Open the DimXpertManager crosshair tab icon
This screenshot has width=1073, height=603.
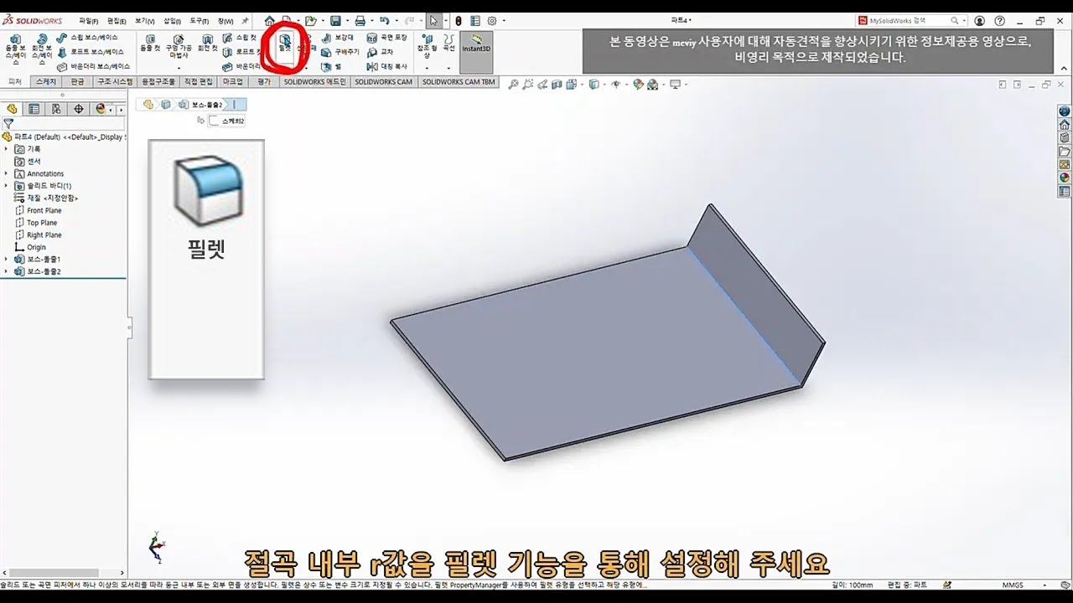point(79,109)
